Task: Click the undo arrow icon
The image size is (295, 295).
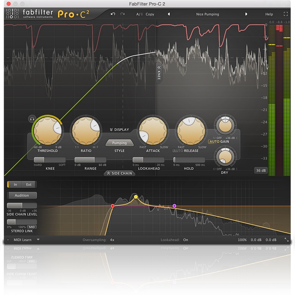Action: 113,14
